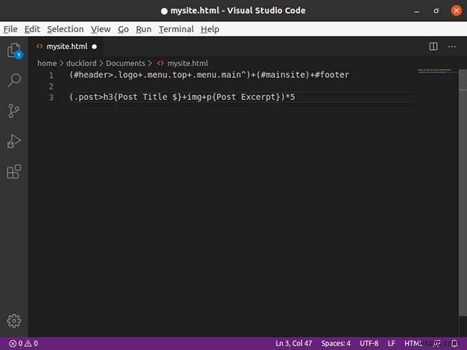This screenshot has height=350, width=467.
Task: Open the Run menu
Action: 143,29
